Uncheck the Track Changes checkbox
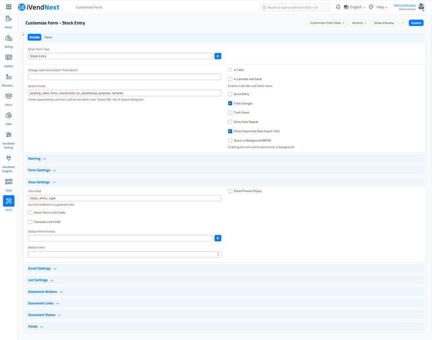 pyautogui.click(x=230, y=104)
